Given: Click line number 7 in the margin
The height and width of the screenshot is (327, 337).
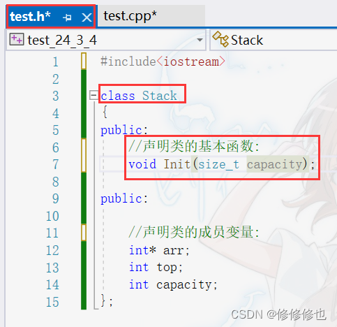Looking at the screenshot, I should pos(55,164).
